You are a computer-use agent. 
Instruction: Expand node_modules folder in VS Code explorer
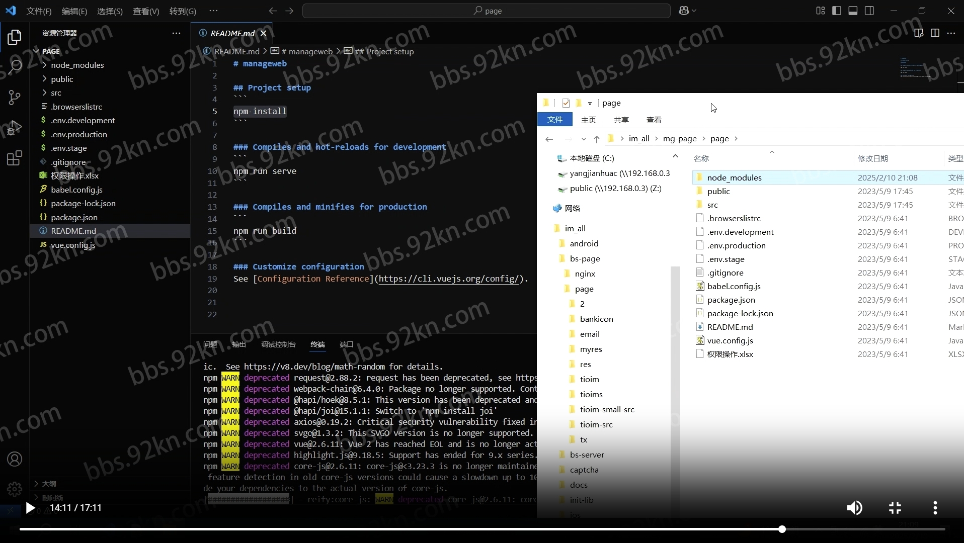[77, 65]
